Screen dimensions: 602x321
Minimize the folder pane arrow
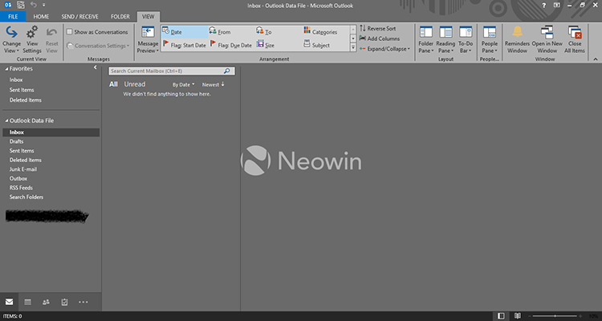tap(96, 67)
